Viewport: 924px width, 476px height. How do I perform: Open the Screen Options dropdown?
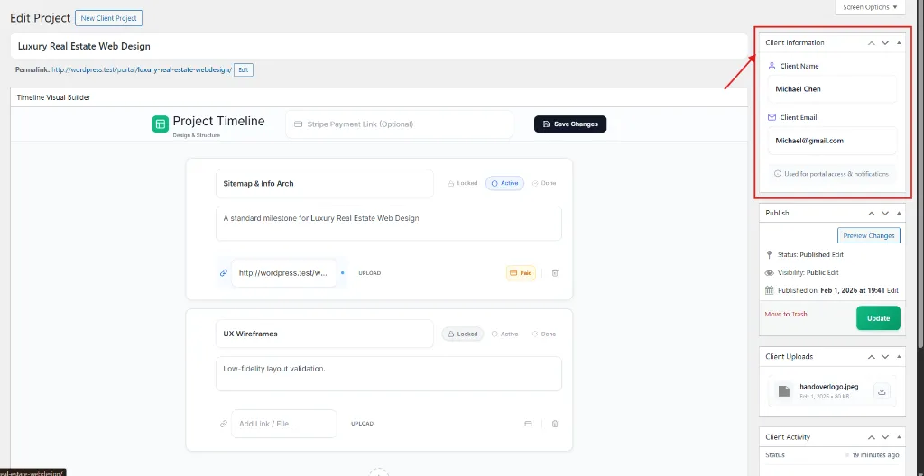[x=870, y=7]
